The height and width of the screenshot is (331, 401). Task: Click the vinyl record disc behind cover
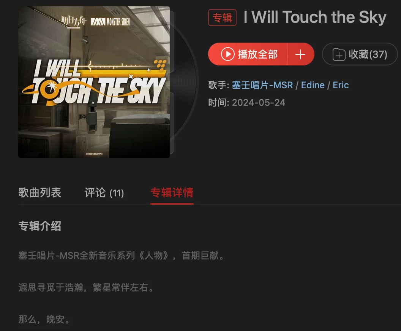click(x=185, y=82)
